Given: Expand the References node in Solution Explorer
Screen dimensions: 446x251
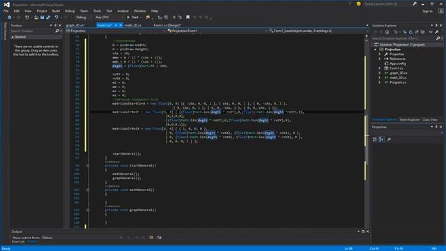Looking at the screenshot, I should tap(379, 59).
